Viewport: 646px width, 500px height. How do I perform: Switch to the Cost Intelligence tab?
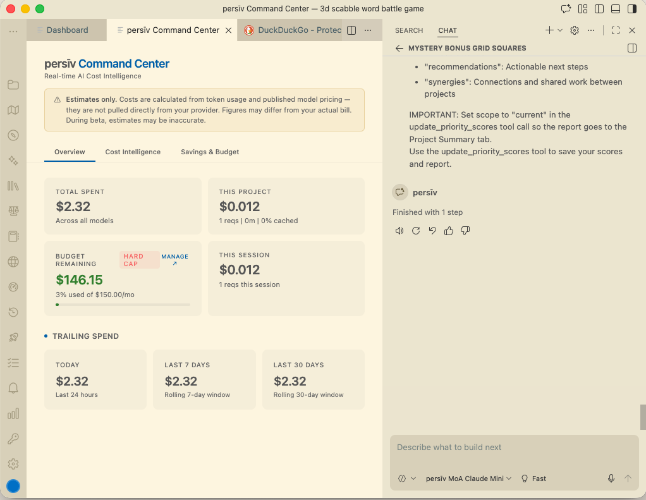[x=133, y=152]
